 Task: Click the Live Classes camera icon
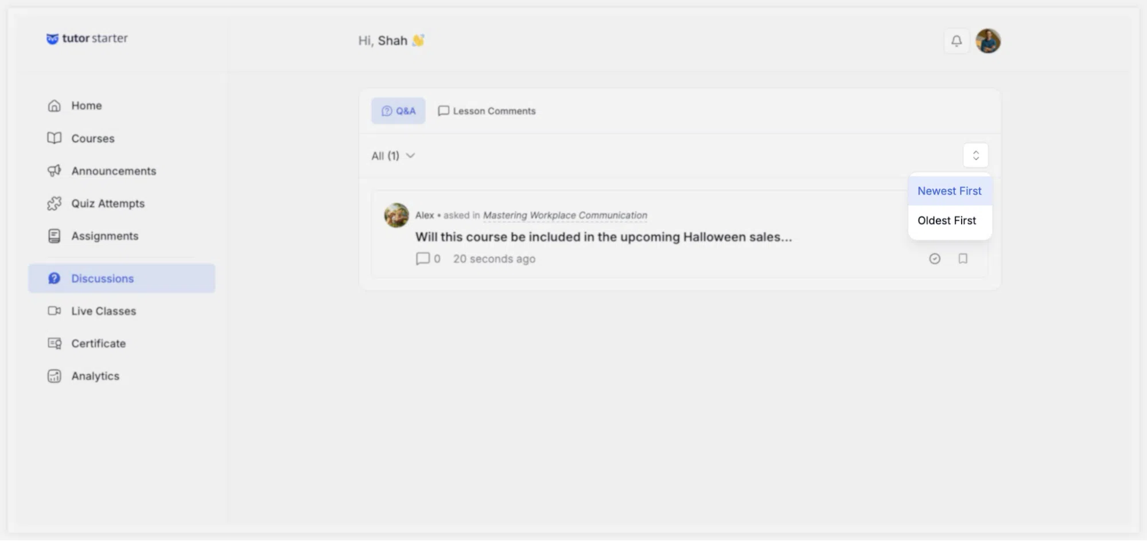(54, 311)
